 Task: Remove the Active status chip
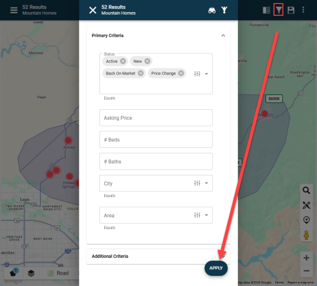tap(123, 61)
